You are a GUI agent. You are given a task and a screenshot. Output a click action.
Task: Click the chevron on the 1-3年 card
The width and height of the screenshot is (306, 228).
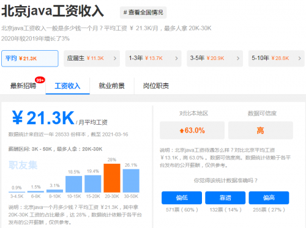(177, 59)
